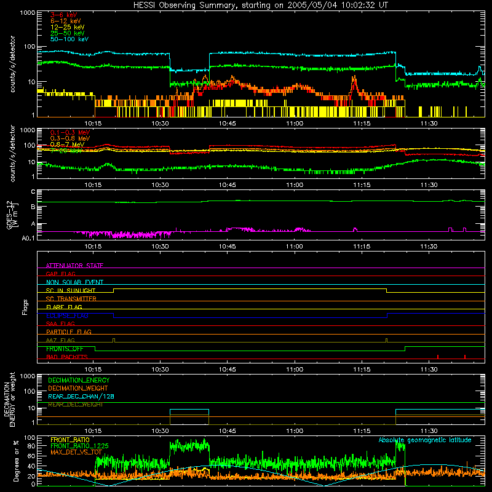The height and width of the screenshot is (492, 492).
Task: Click the second red BAD_PACKETS spike marker
Action: (465, 357)
